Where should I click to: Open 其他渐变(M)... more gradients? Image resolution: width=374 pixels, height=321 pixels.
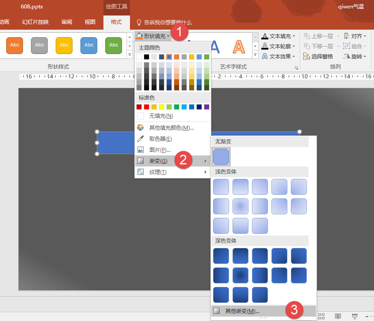click(x=263, y=311)
